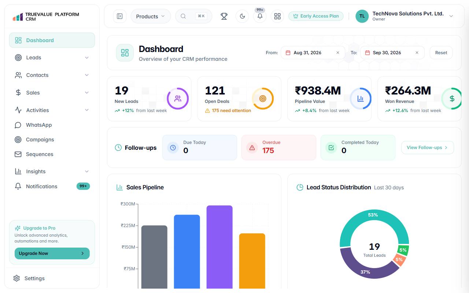Clear the To date Sep 30, 2026
This screenshot has height=293, width=469.
pyautogui.click(x=417, y=53)
